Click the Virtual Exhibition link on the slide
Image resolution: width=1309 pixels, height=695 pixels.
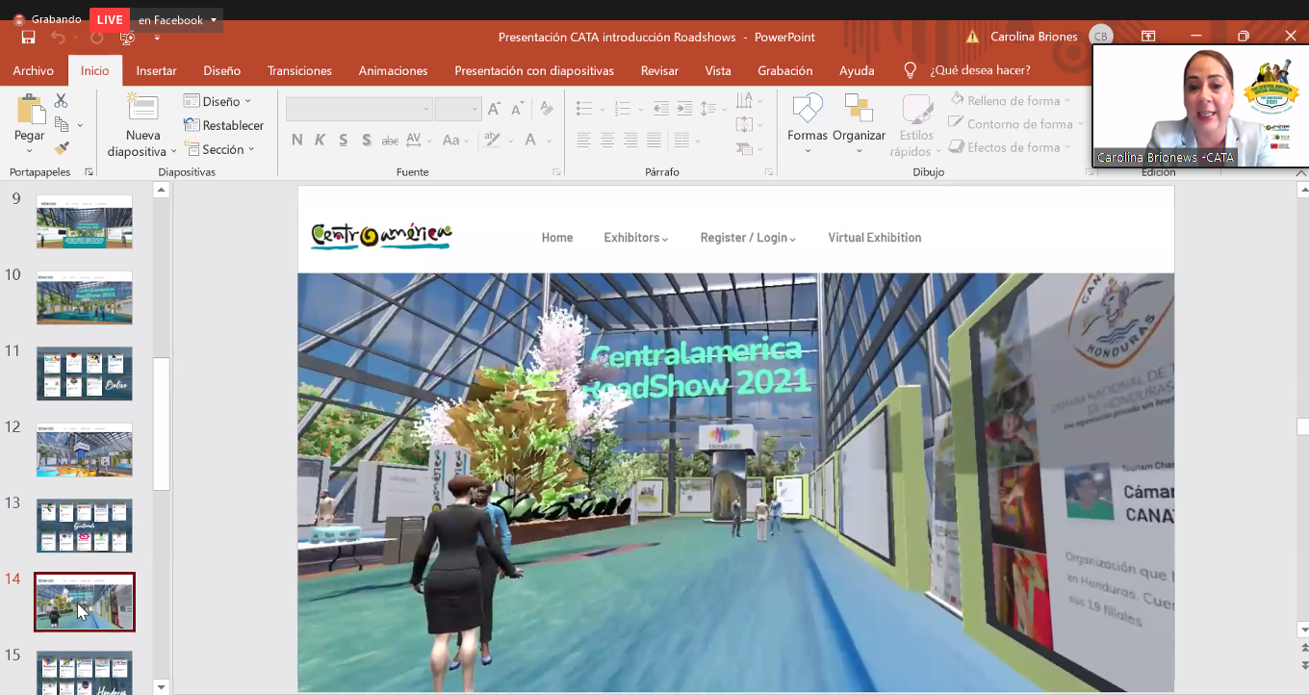click(875, 238)
